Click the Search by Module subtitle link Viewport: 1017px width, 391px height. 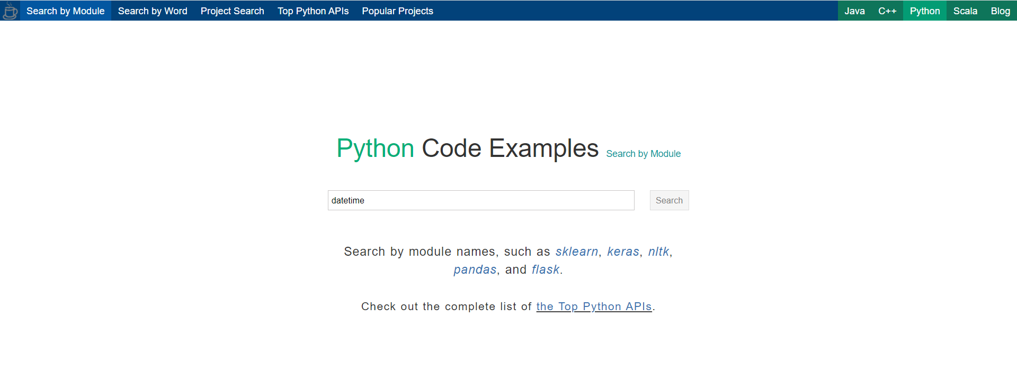pos(643,154)
